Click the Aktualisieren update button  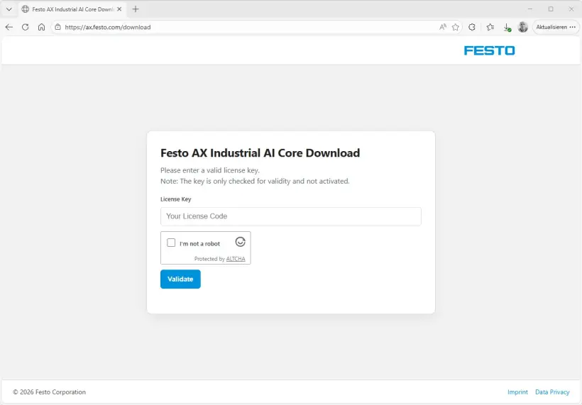click(x=556, y=27)
